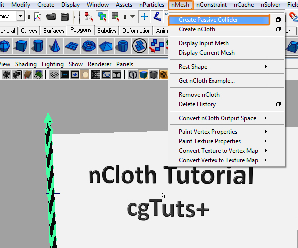The image size is (298, 248).
Task: Open Create nCloth option box
Action: pyautogui.click(x=278, y=29)
